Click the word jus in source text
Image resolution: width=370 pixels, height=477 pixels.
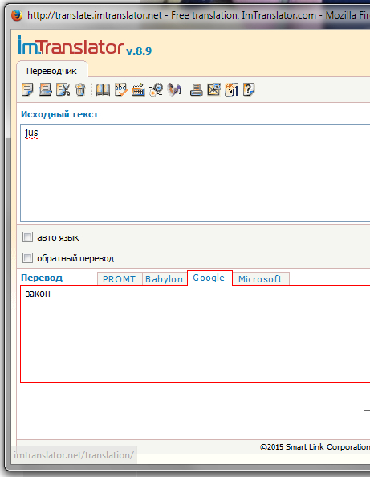(x=31, y=133)
